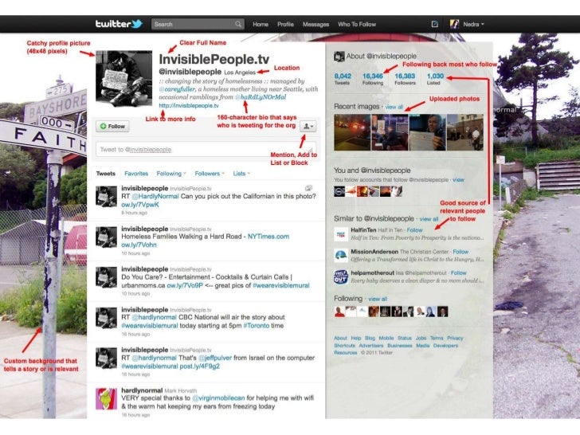Open the 16,383 Followers count
This screenshot has height=435, width=580.
point(405,78)
